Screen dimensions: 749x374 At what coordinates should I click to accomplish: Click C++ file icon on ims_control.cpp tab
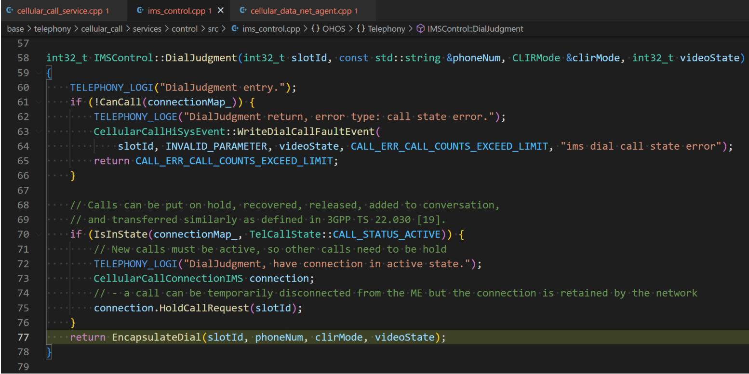[140, 10]
